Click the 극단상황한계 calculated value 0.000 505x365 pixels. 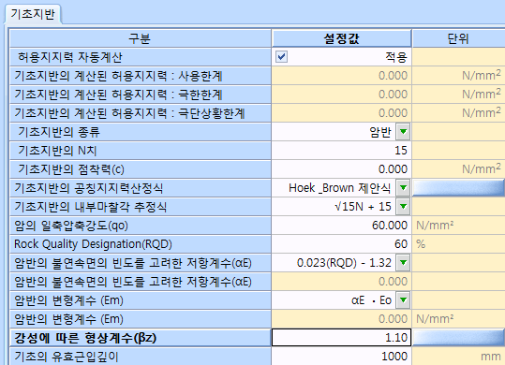click(x=393, y=113)
